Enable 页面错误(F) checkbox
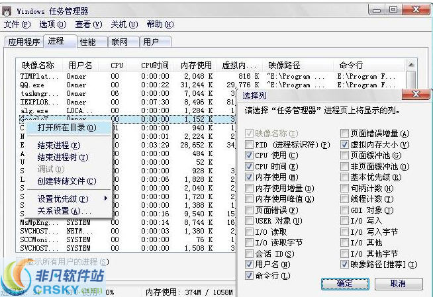Screen dimensions: 433x297 tap(249, 210)
